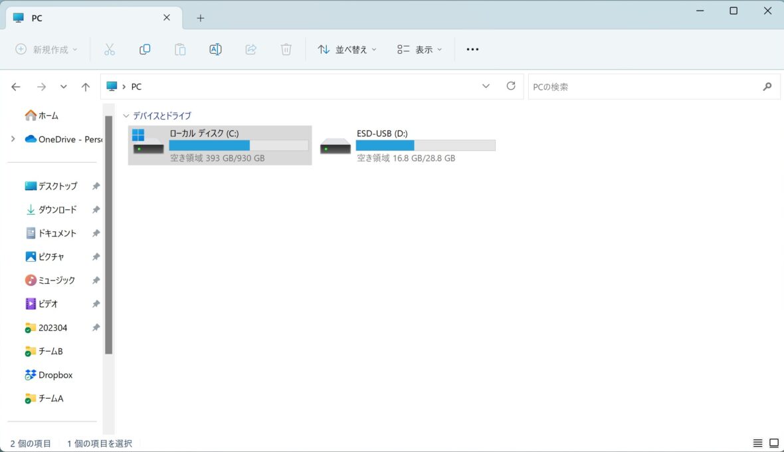Viewport: 784px width, 452px height.
Task: Select the Rename icon
Action: pos(215,49)
